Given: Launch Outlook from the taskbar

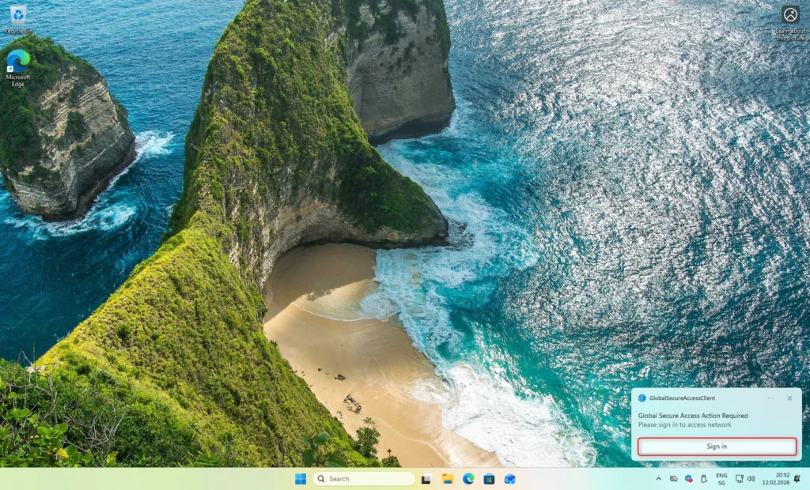Looking at the screenshot, I should tap(510, 479).
